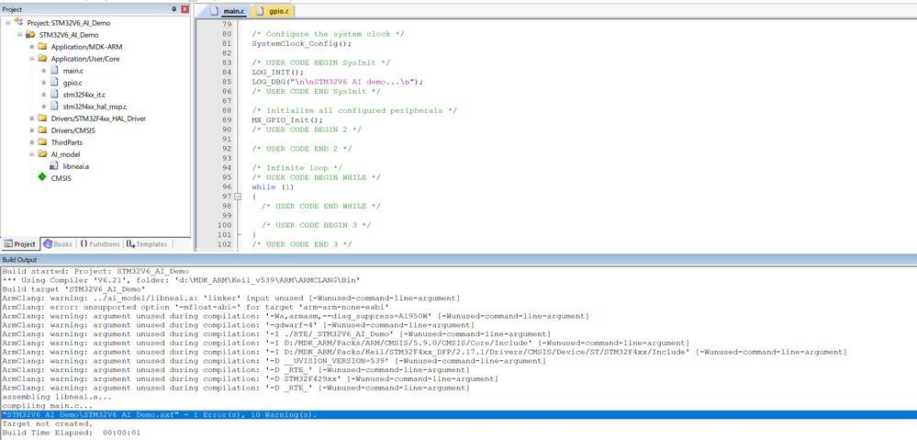This screenshot has height=440, width=917.
Task: Expand the ThirdParts group
Action: click(32, 142)
